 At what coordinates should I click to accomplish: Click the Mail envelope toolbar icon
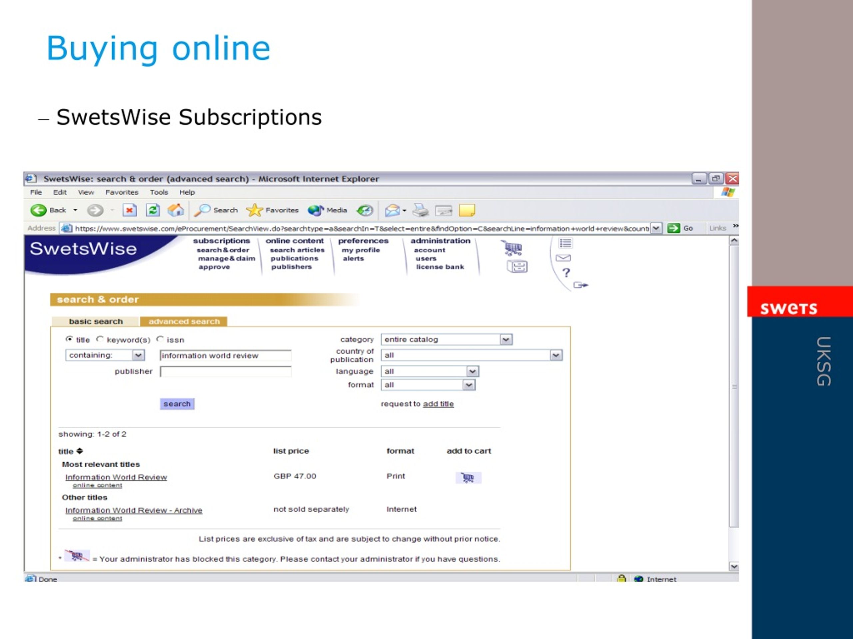tap(392, 210)
